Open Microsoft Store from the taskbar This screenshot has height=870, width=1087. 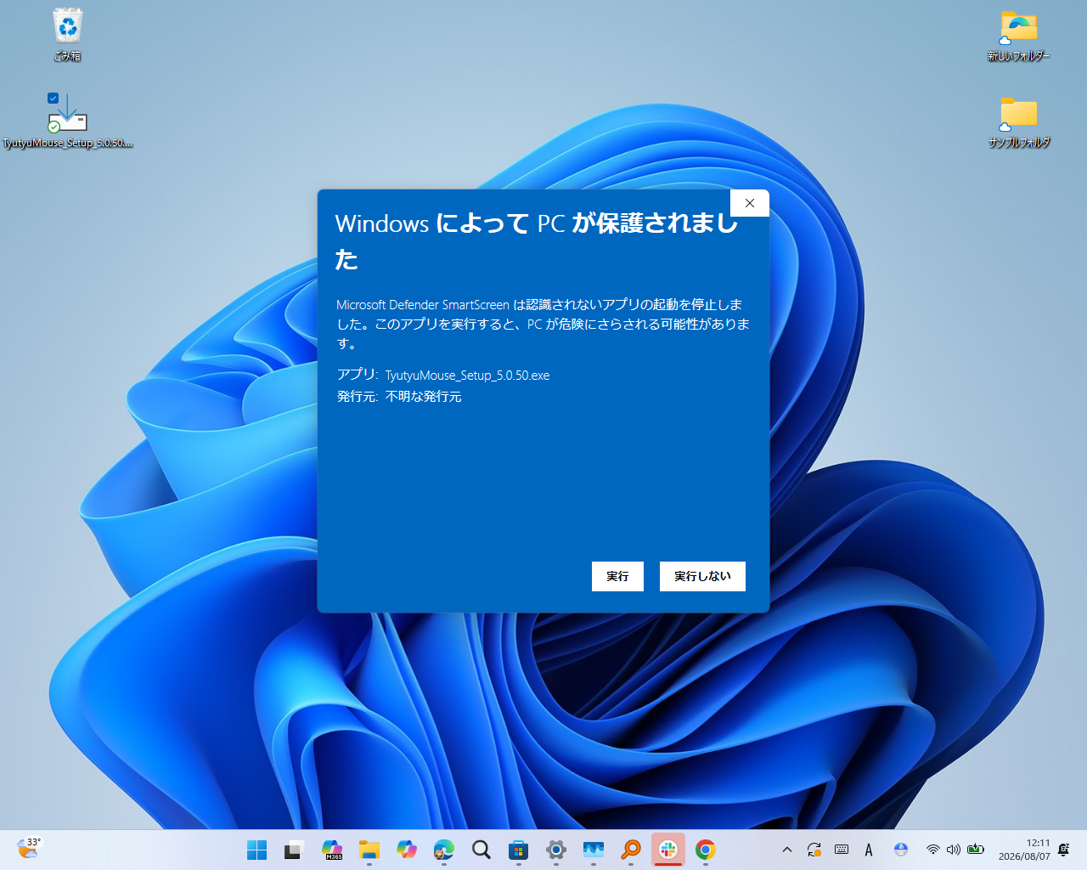518,850
